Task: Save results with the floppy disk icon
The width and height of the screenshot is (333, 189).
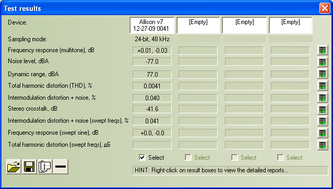Action: pos(29,167)
